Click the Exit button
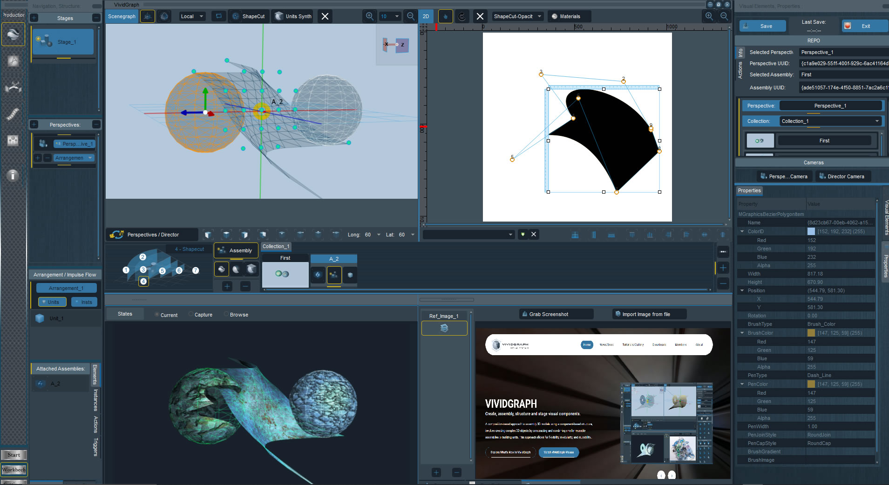This screenshot has height=485, width=889. [x=865, y=26]
